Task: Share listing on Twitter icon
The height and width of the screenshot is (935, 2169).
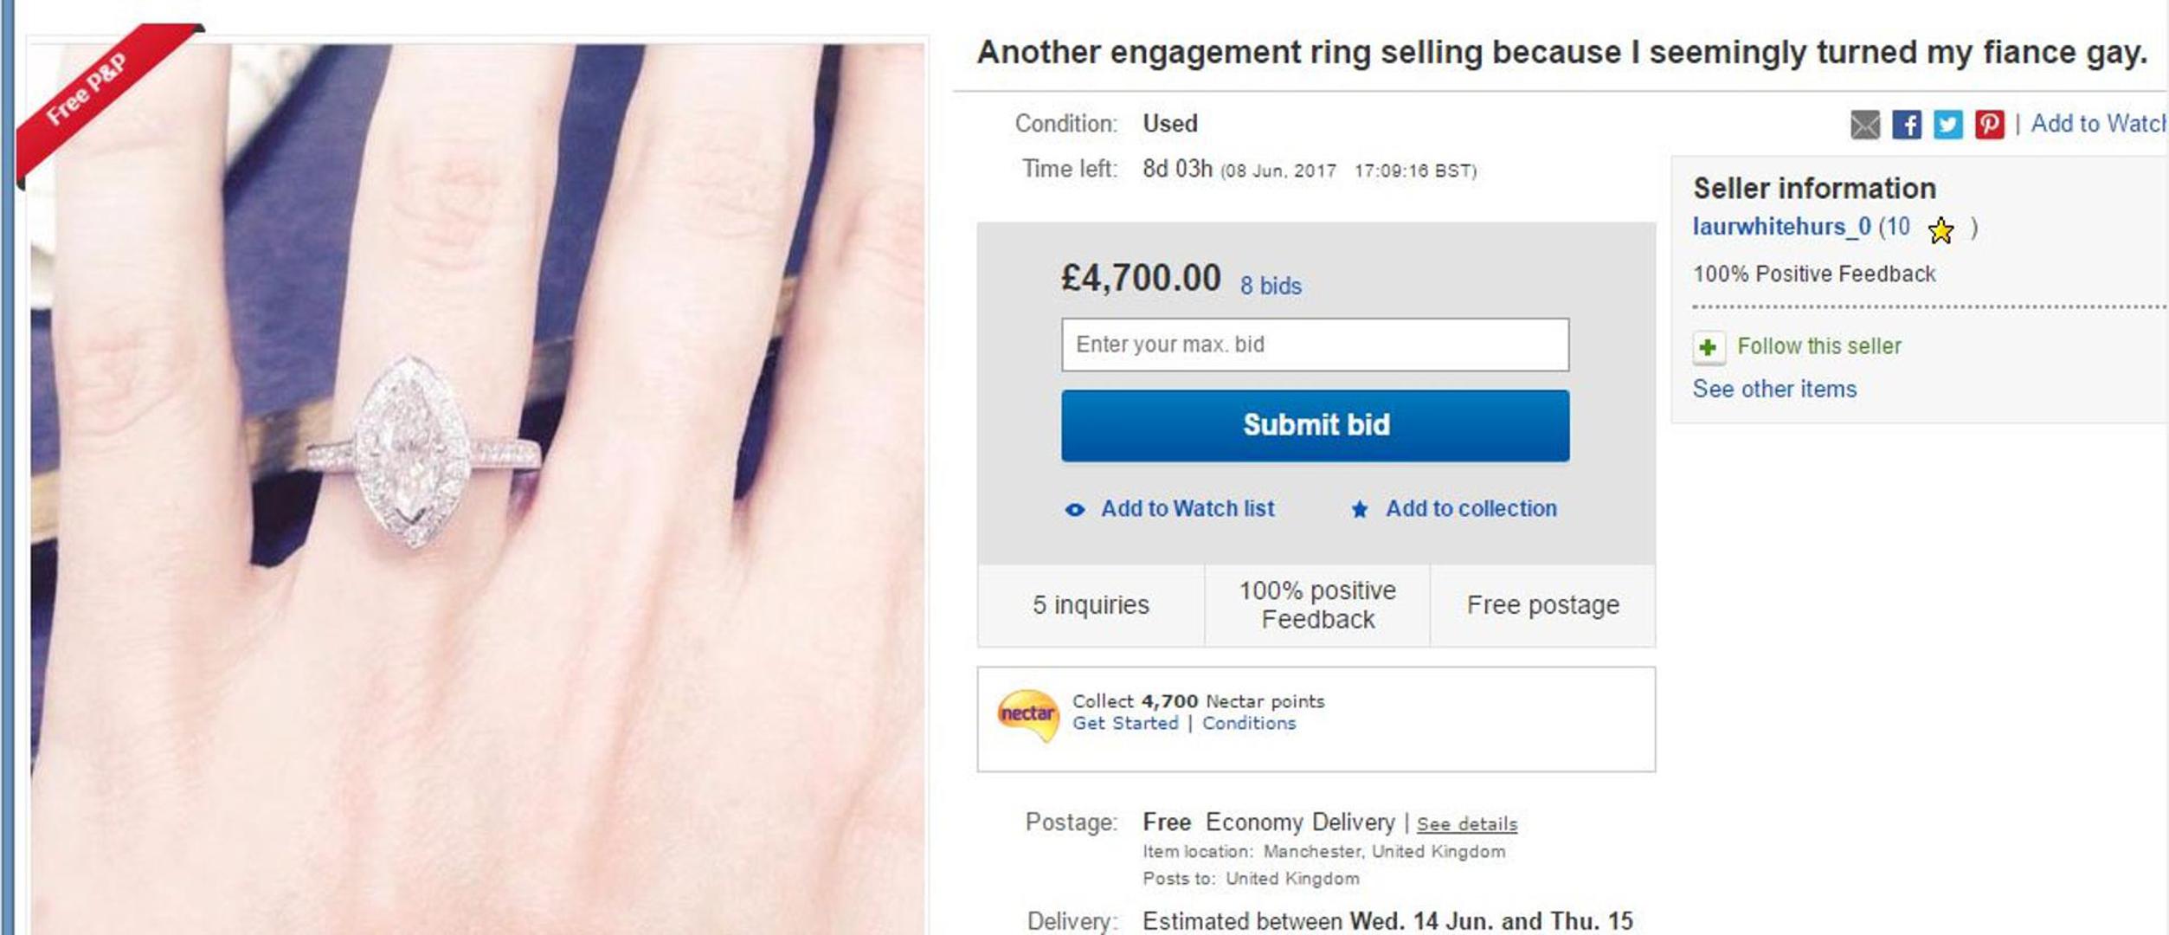Action: click(1947, 125)
